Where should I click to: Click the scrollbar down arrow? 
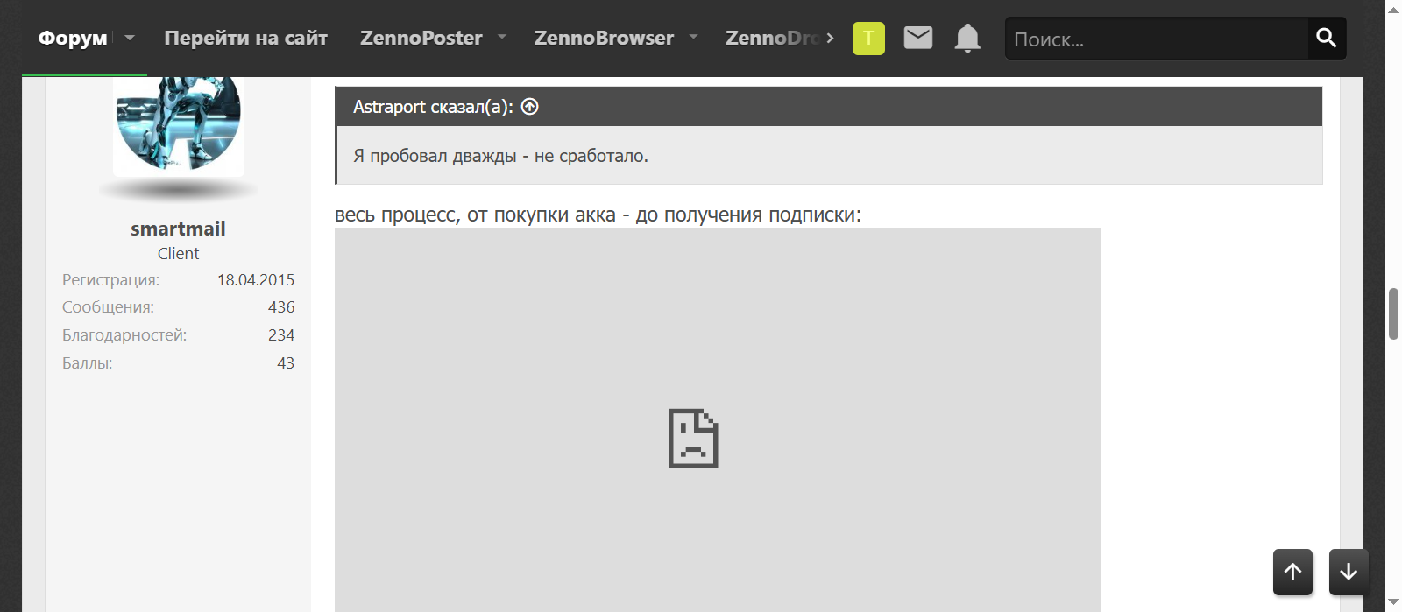point(1393,602)
